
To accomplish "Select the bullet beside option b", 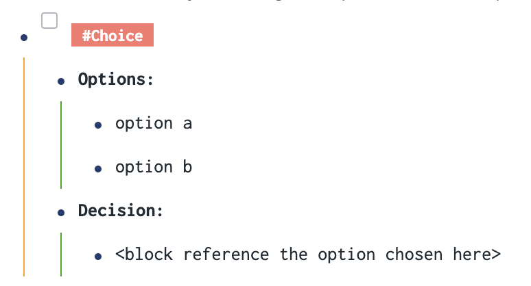I will coord(98,169).
